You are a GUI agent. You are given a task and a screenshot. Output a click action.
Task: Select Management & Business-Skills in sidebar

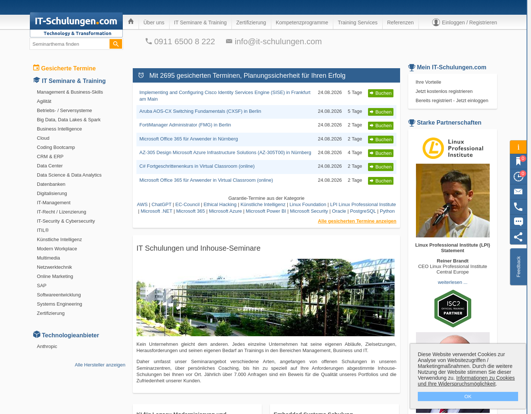(x=70, y=92)
